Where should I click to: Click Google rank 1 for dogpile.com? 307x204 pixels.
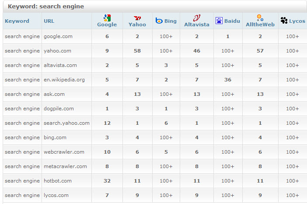tap(107, 109)
